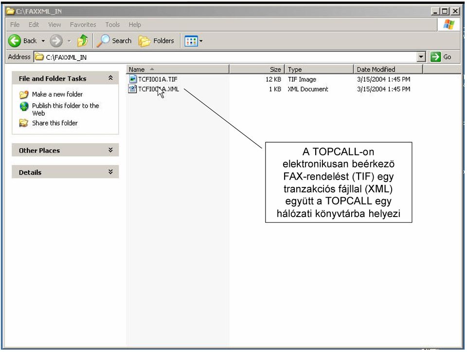Open Search magnifier in toolbar
This screenshot has width=467, height=352.
point(103,41)
